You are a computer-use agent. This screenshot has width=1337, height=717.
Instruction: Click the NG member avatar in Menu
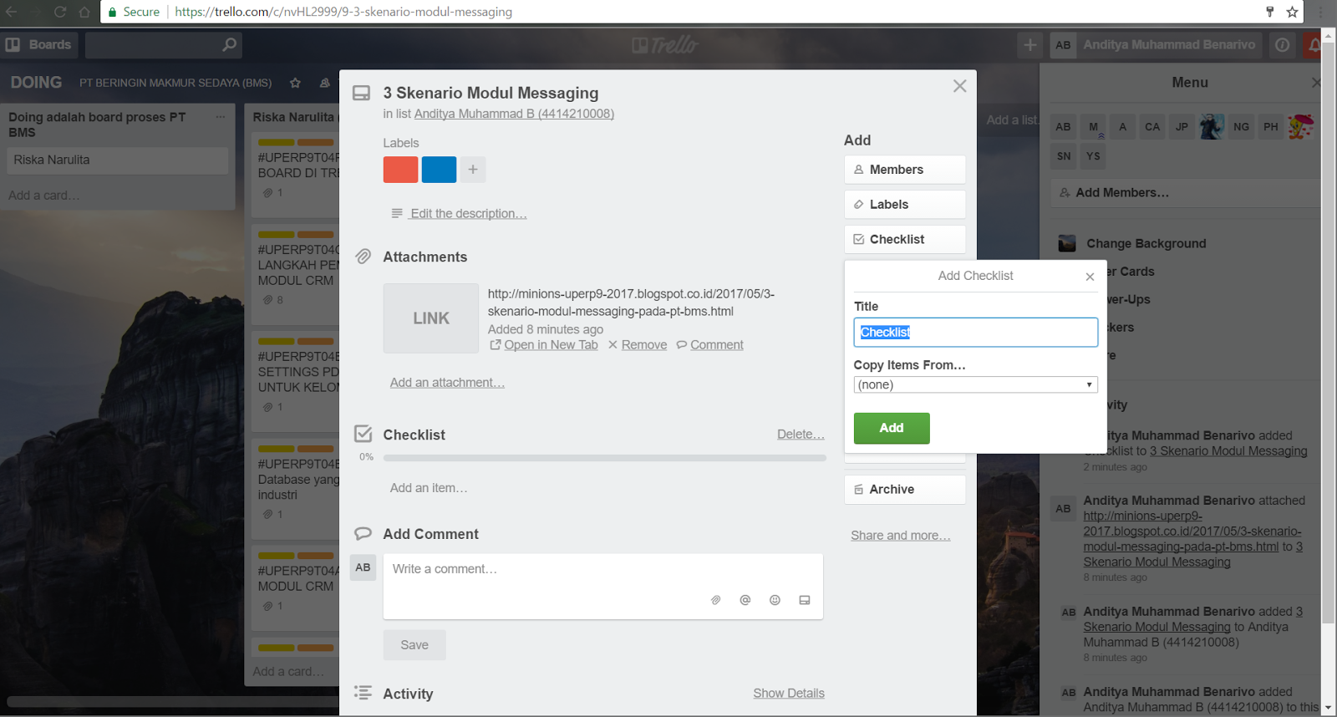[1242, 127]
